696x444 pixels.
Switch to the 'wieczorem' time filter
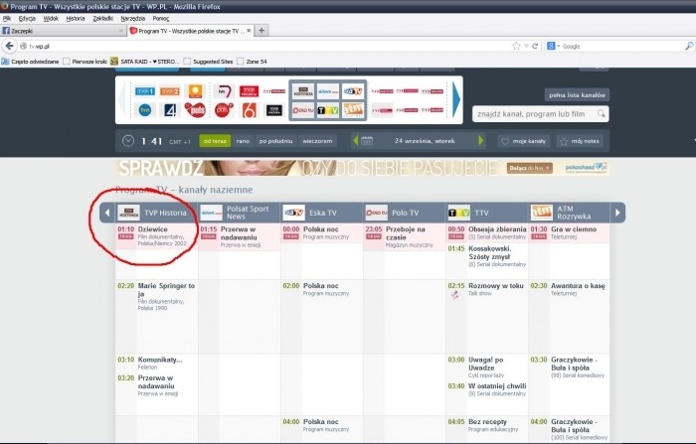(317, 141)
